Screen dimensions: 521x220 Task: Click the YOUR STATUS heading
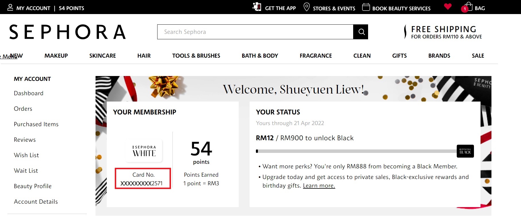click(278, 112)
